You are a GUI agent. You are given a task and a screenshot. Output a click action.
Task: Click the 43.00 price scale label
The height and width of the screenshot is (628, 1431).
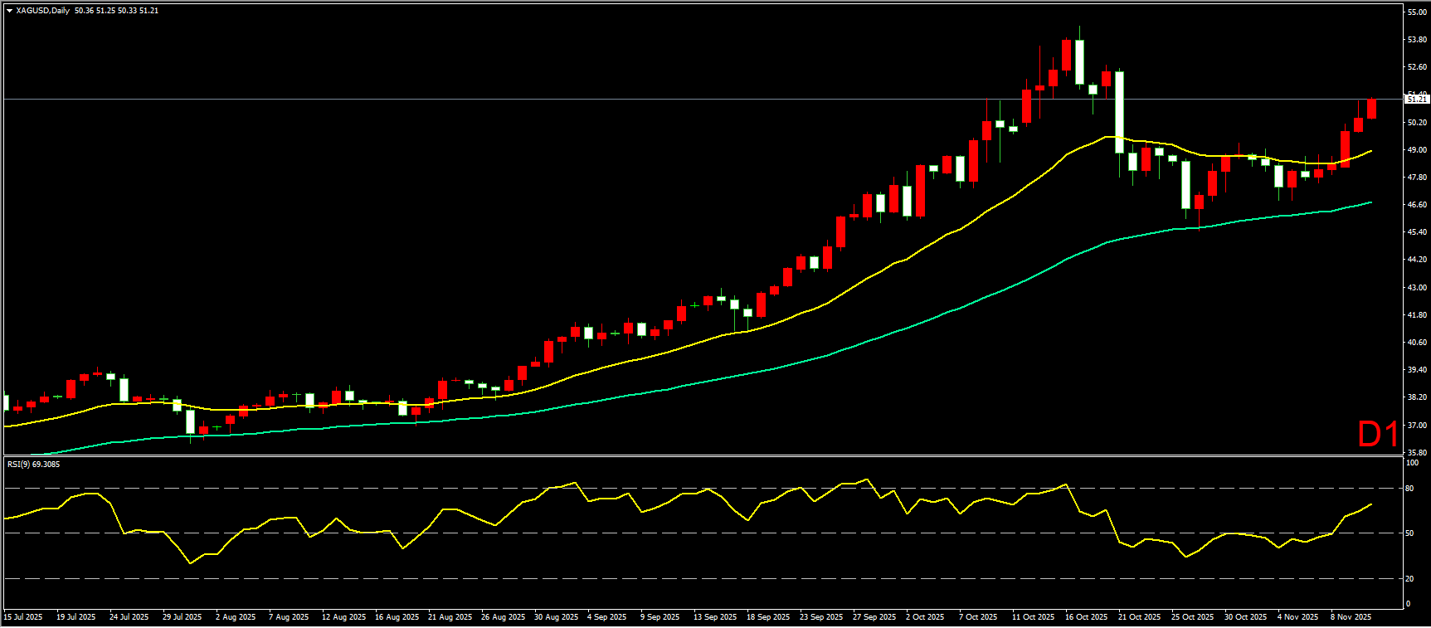[1417, 288]
